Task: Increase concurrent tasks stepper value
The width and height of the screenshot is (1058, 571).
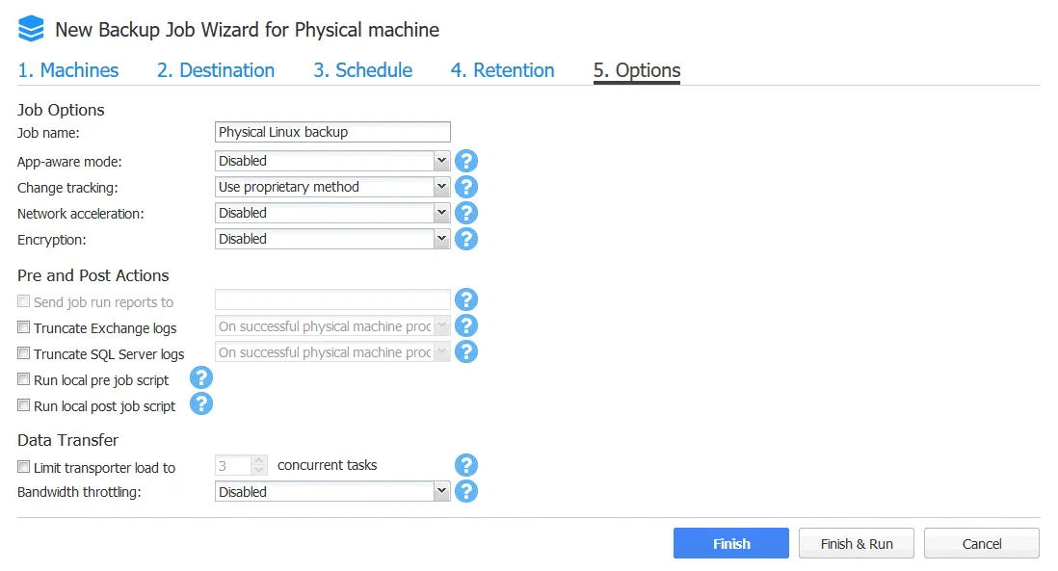Action: pos(258,460)
